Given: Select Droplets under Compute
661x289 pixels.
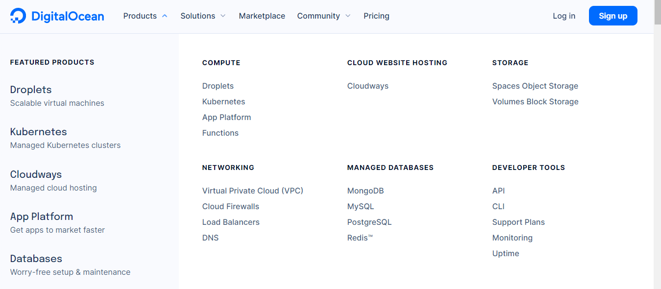Looking at the screenshot, I should pyautogui.click(x=218, y=86).
